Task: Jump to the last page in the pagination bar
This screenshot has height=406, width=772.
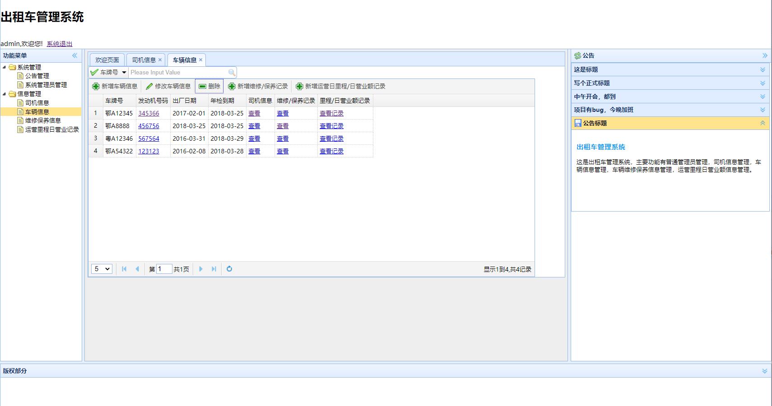Action: click(x=214, y=269)
